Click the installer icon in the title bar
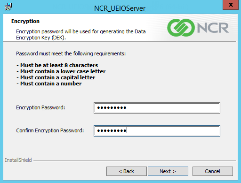This screenshot has width=241, height=183. [8, 7]
